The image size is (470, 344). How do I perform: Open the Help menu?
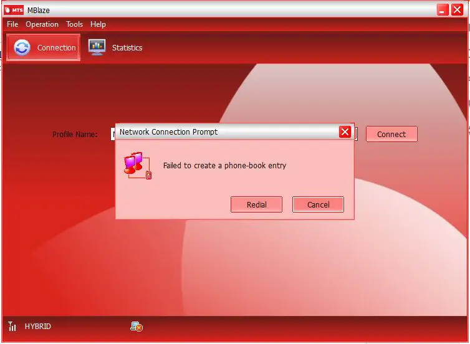tap(98, 24)
